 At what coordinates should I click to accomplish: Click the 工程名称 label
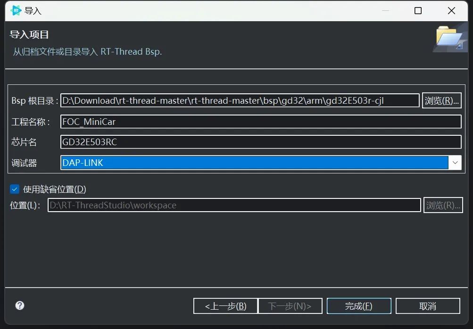31,122
